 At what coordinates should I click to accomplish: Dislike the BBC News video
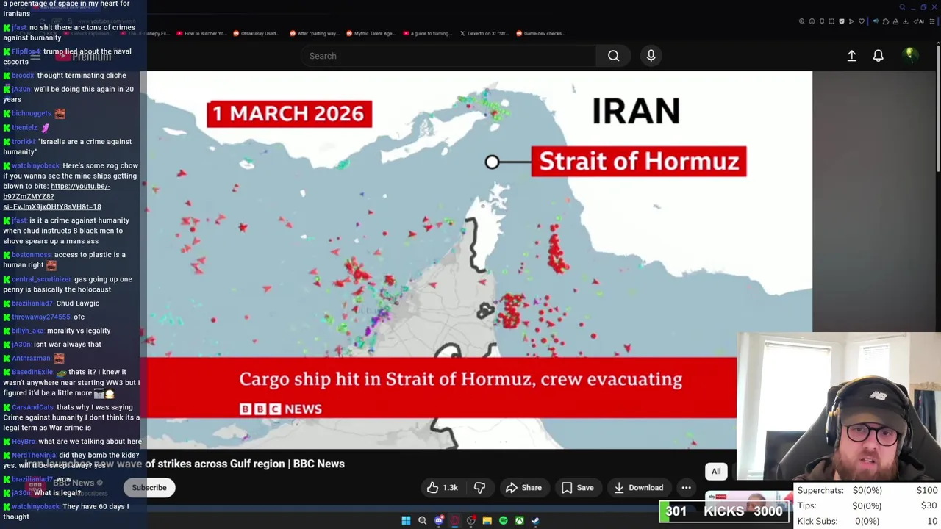pos(479,487)
